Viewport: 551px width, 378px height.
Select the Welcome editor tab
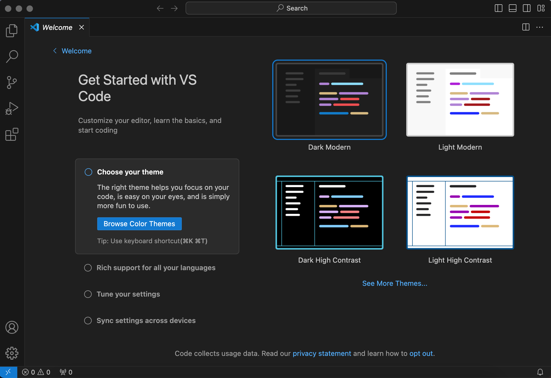[57, 27]
